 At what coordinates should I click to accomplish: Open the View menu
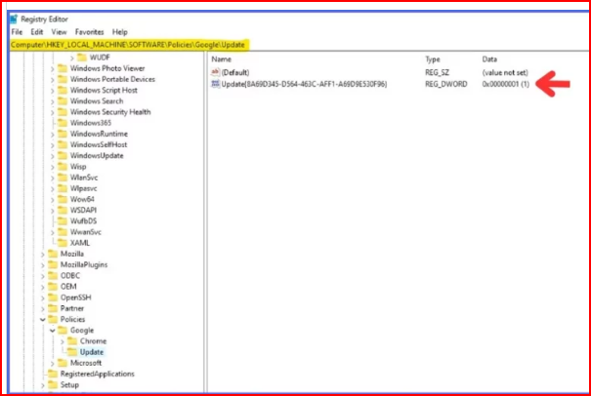click(x=59, y=32)
